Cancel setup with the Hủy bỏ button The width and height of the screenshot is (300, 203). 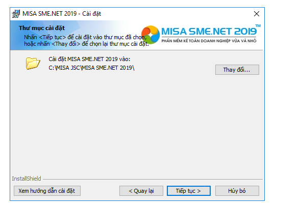(x=237, y=191)
